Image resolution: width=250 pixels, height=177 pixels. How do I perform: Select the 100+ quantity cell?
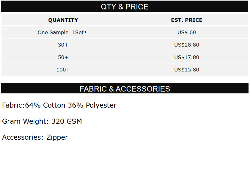tap(63, 70)
